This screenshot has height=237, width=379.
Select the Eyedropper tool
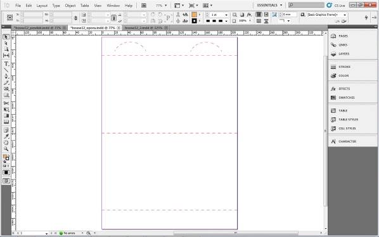pos(6,136)
